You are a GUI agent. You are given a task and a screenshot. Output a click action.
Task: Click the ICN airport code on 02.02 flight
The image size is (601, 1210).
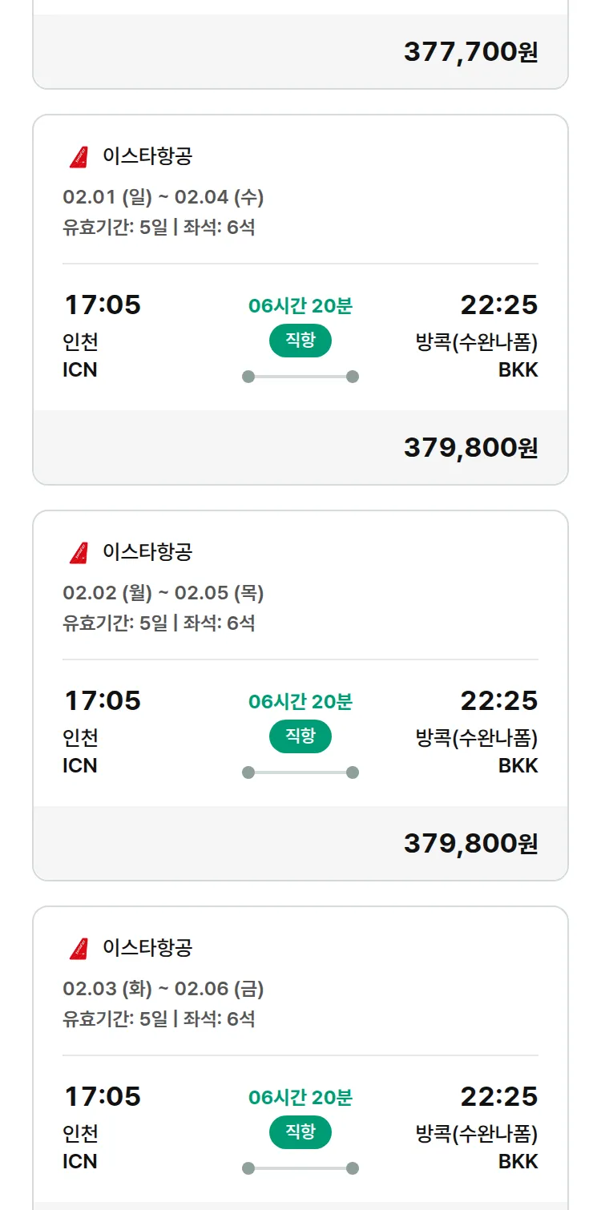click(x=80, y=765)
